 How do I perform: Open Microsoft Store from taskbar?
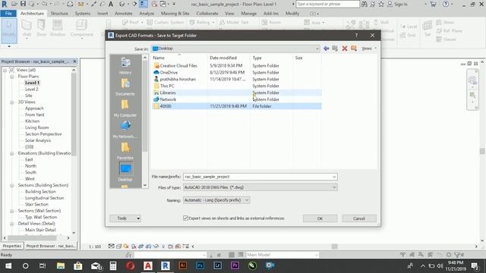[x=77, y=266]
